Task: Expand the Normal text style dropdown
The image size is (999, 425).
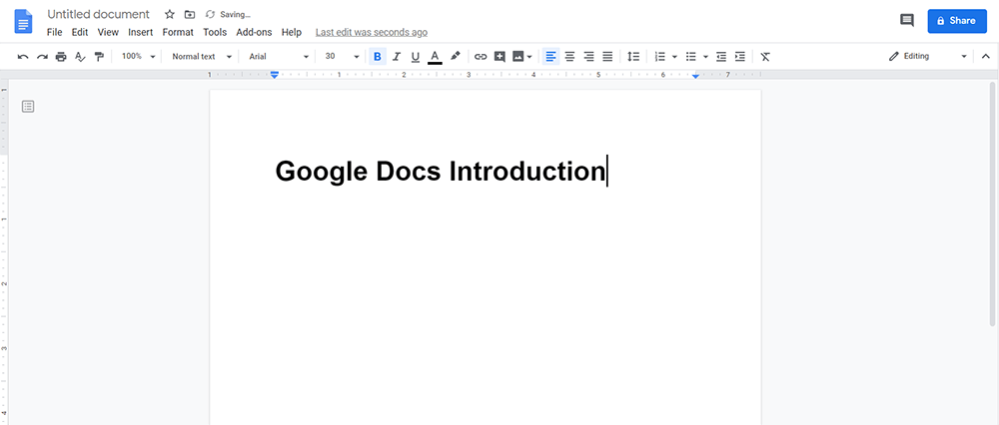Action: point(201,57)
